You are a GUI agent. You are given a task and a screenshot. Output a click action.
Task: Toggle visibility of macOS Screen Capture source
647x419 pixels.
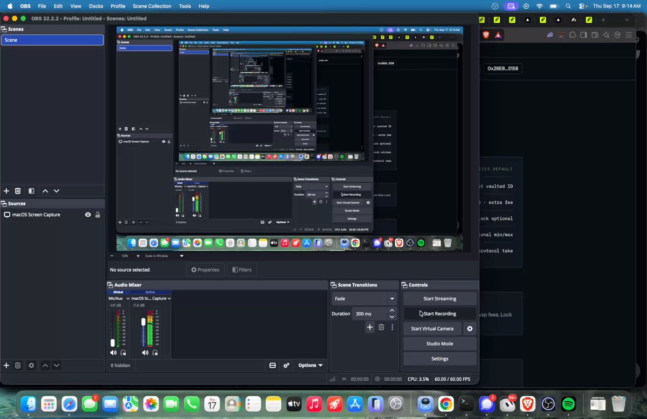[88, 215]
